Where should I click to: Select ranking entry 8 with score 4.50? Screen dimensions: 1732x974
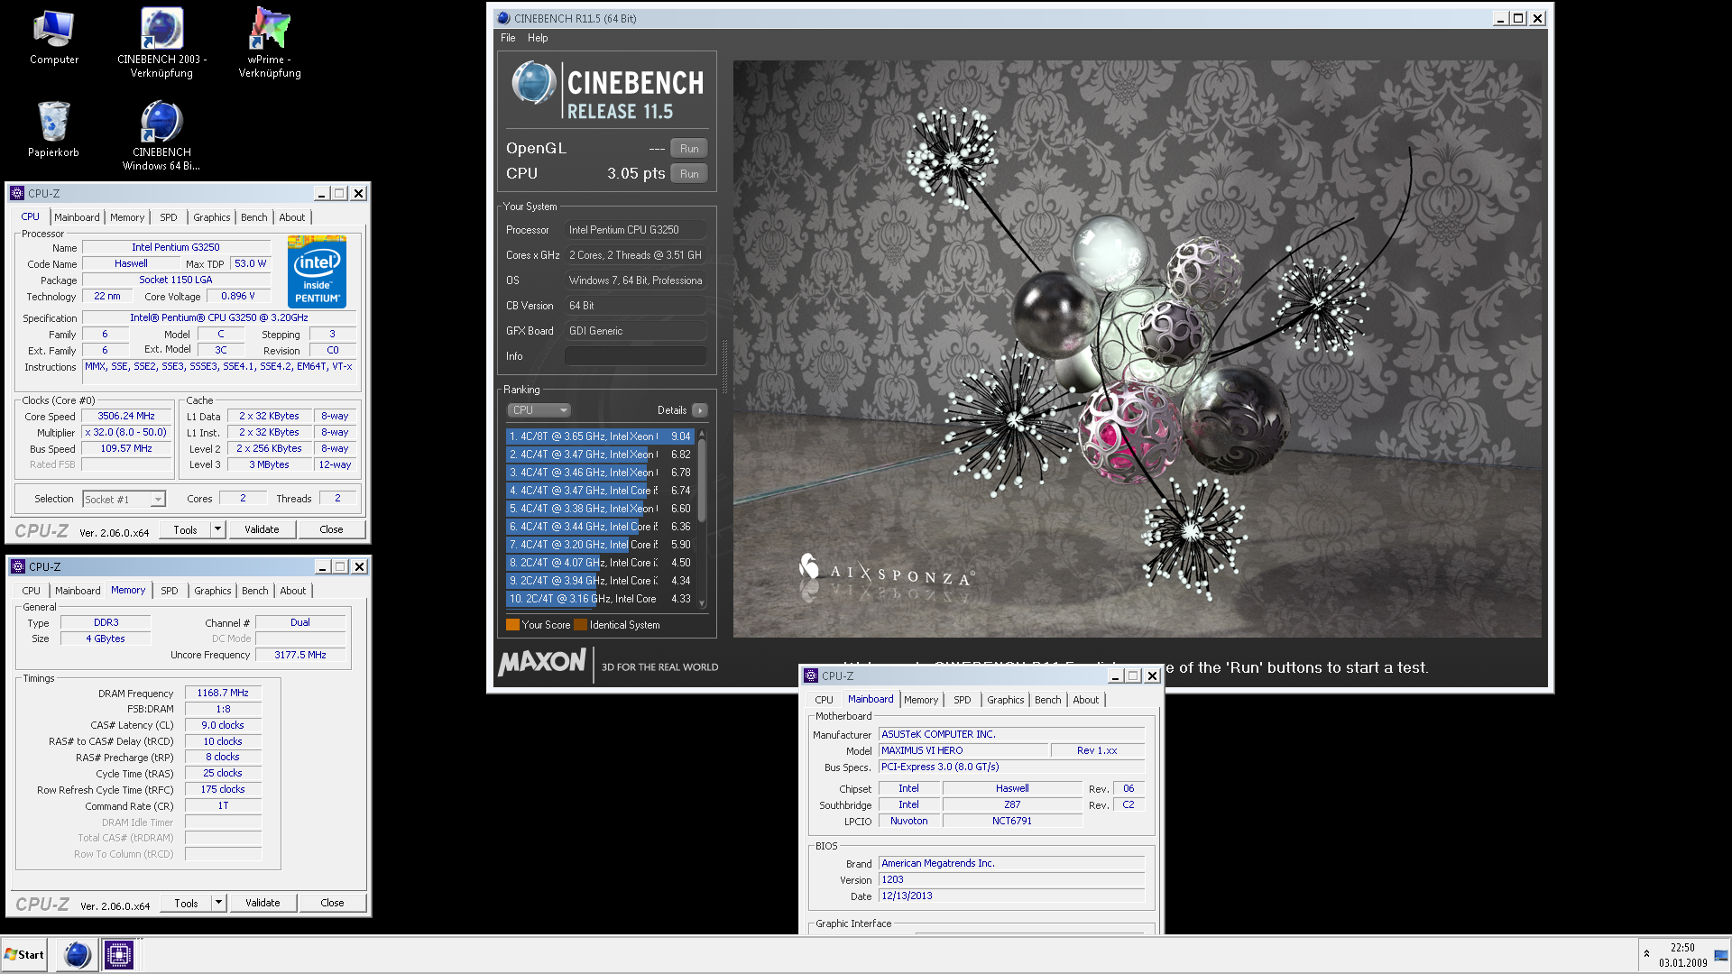point(601,563)
